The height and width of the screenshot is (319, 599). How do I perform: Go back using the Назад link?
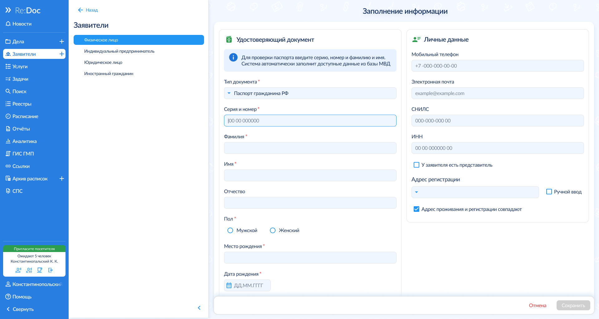click(x=88, y=10)
